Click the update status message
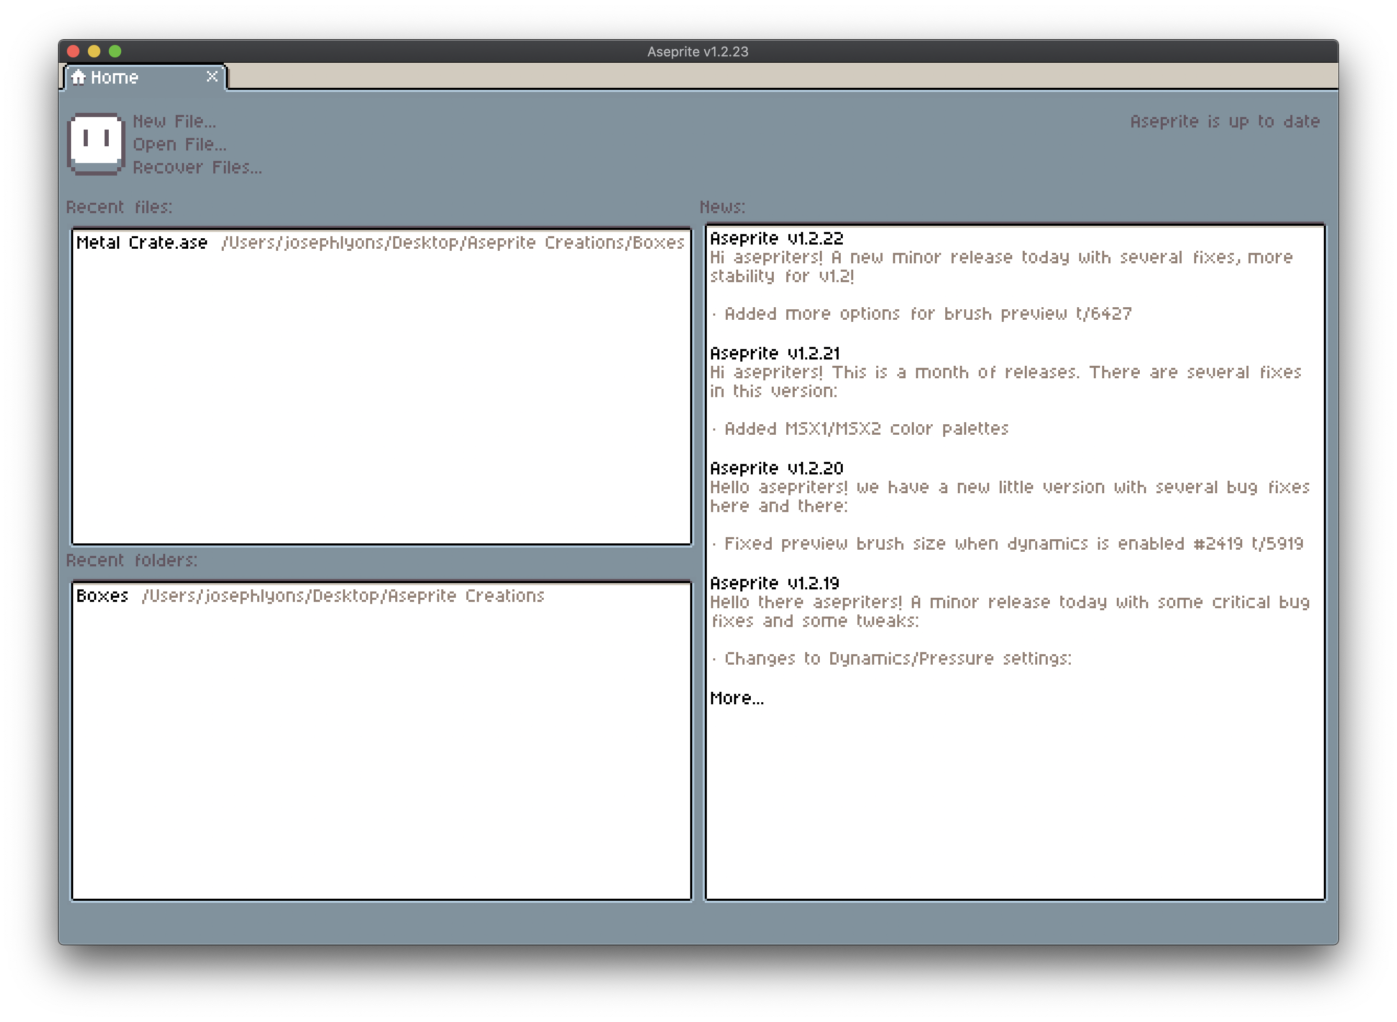 [1225, 121]
